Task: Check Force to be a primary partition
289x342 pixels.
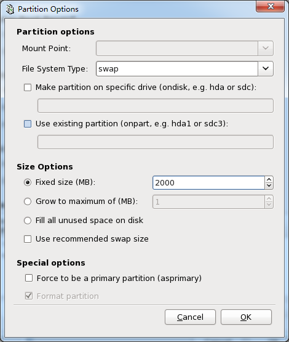Action: pos(29,278)
